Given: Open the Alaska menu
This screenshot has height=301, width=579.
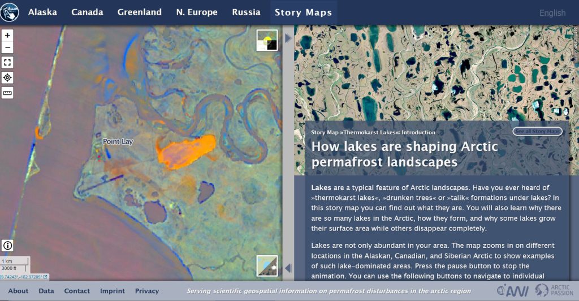Looking at the screenshot, I should [x=42, y=12].
